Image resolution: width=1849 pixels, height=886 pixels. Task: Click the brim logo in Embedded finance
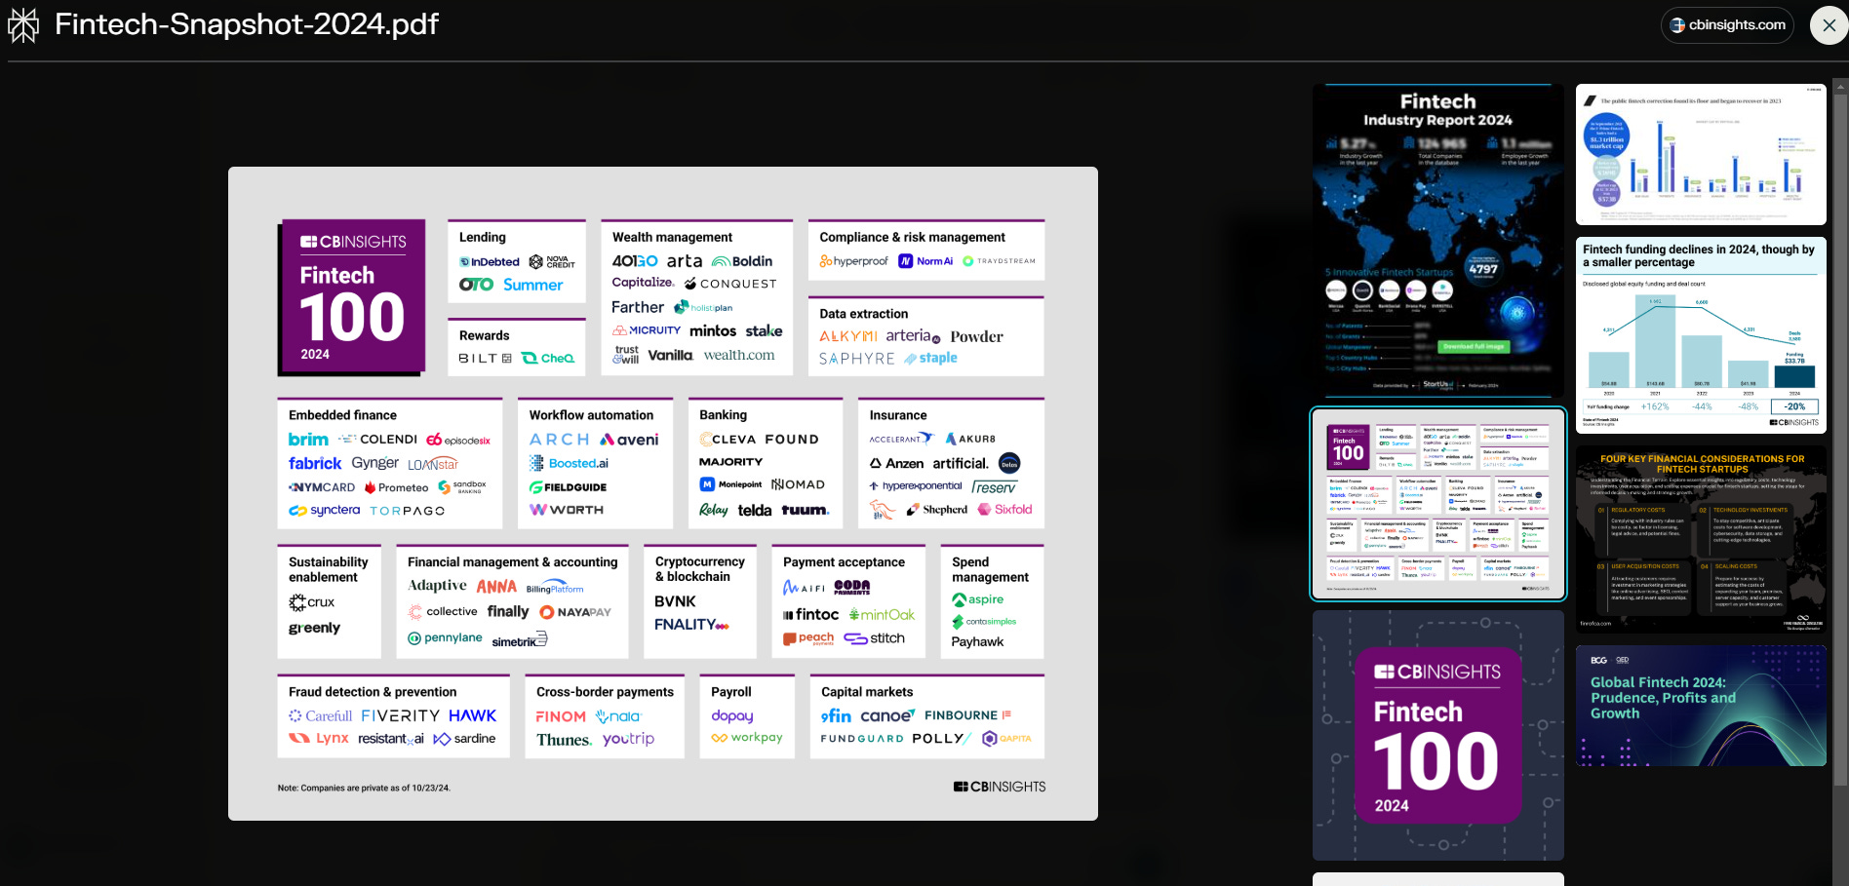tap(308, 440)
